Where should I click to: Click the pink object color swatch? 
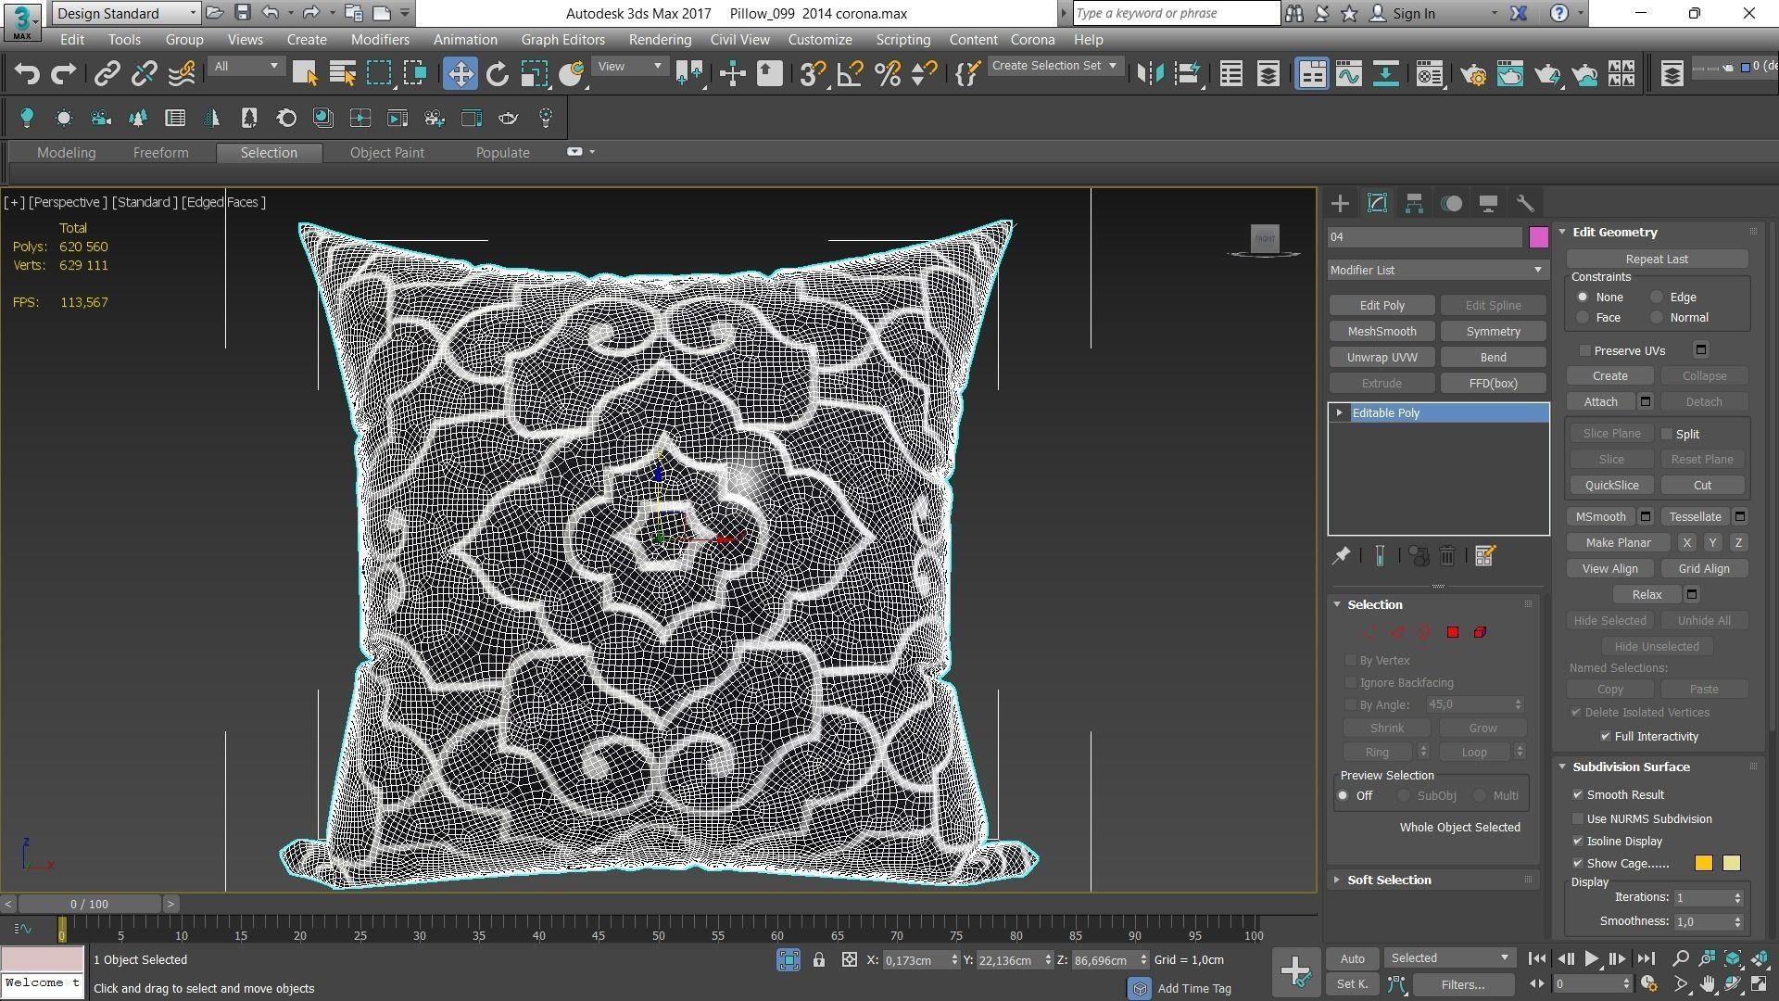coord(1538,237)
